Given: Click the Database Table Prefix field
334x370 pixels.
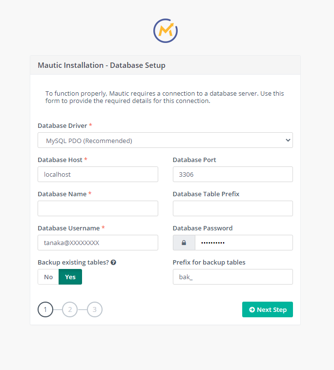Looking at the screenshot, I should click(232, 208).
